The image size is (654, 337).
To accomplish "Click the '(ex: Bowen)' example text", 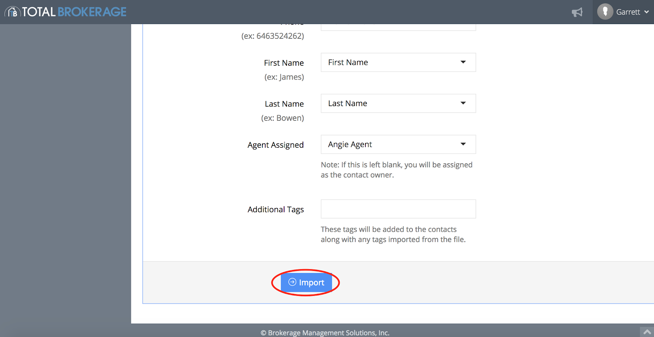I will [282, 118].
